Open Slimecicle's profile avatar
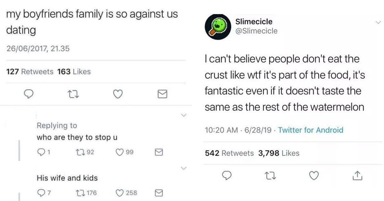This screenshot has width=384, height=201. tap(218, 27)
